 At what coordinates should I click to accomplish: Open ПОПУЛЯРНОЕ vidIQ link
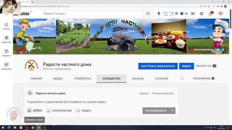pyautogui.click(x=204, y=78)
